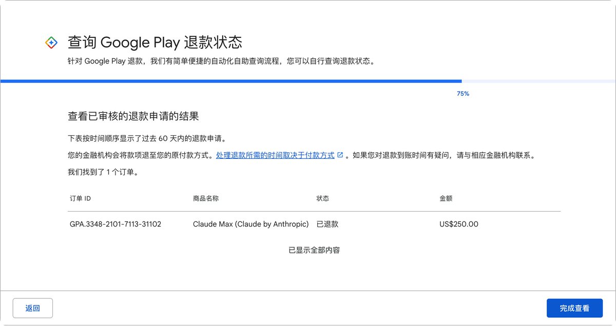
Task: Click the 订单 ID column header
Action: (x=80, y=198)
